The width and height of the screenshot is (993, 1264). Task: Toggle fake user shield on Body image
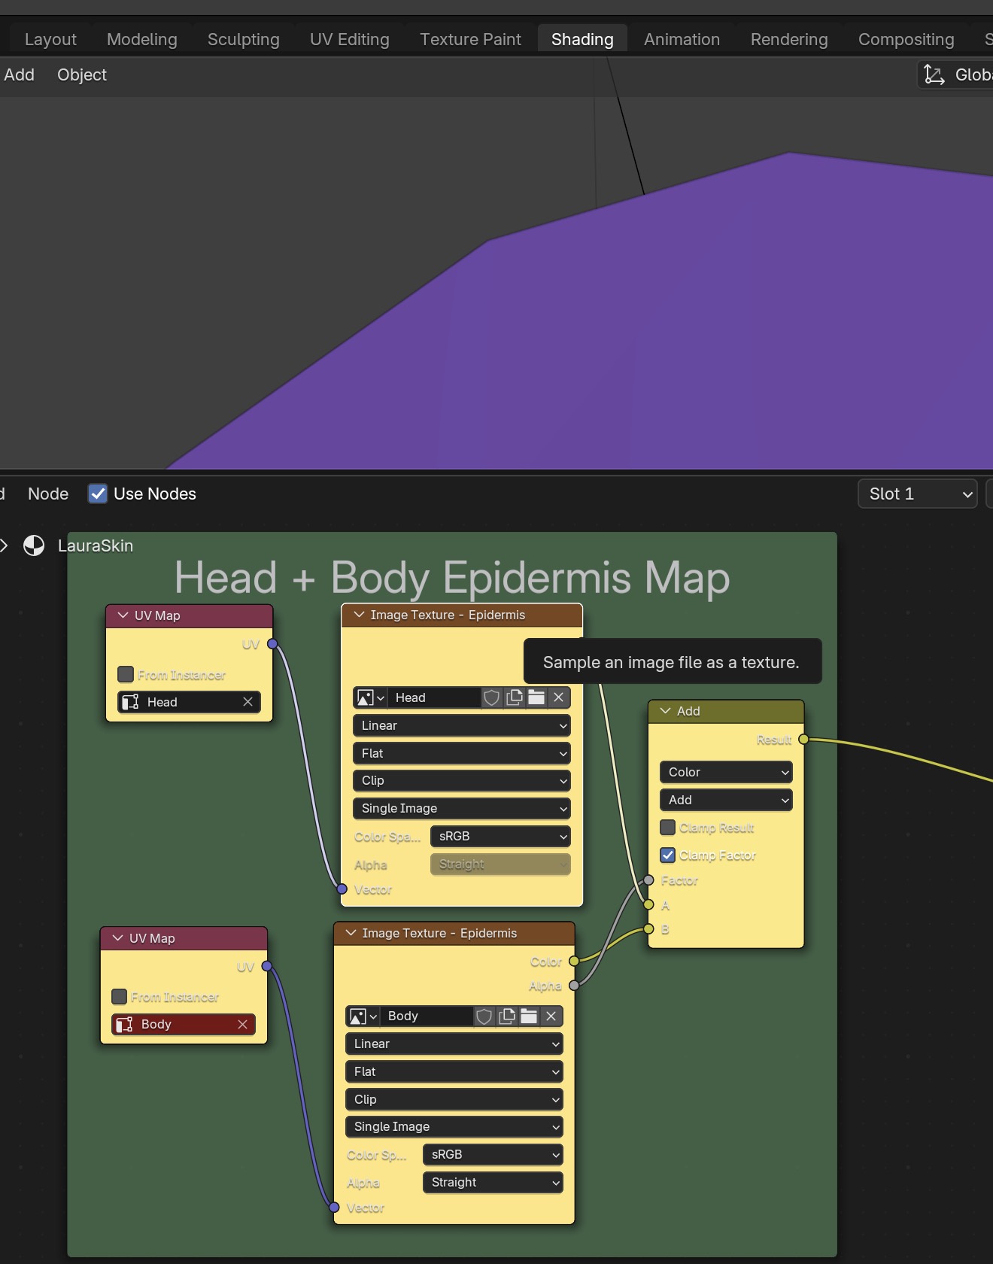pos(484,1016)
